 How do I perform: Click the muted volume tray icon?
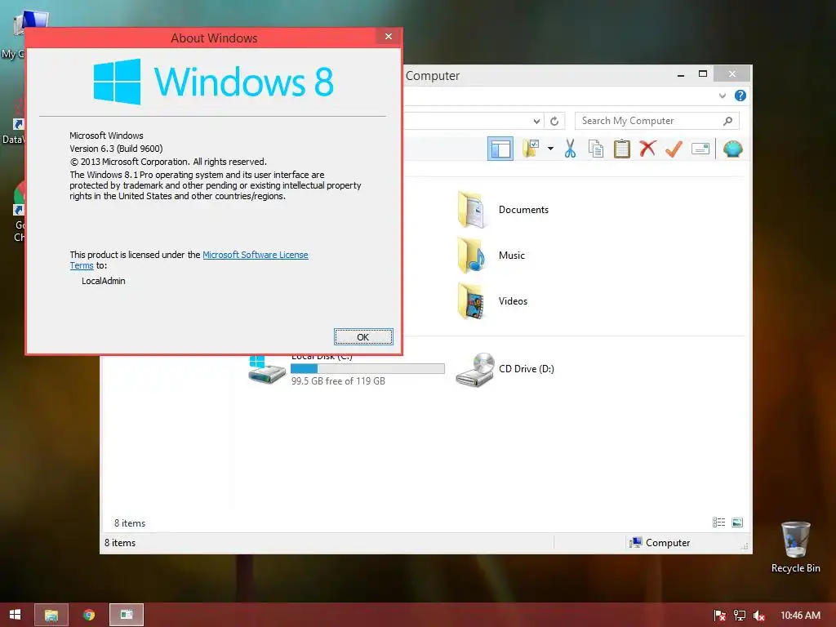[x=759, y=616]
